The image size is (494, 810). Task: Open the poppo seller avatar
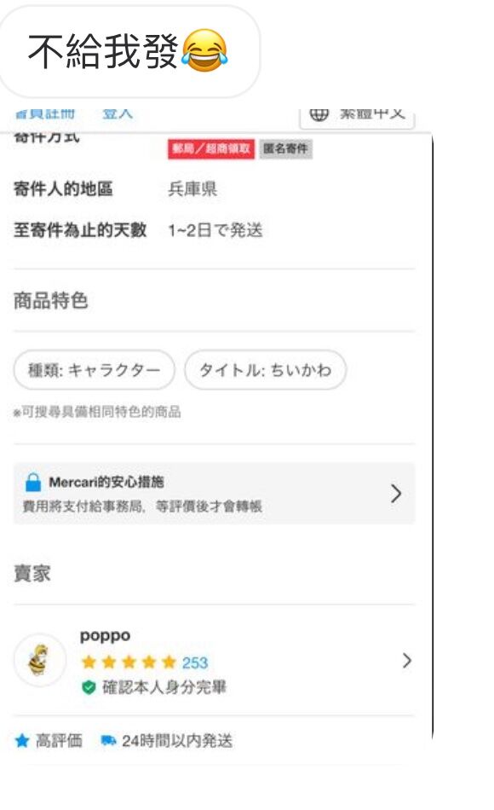click(x=39, y=660)
